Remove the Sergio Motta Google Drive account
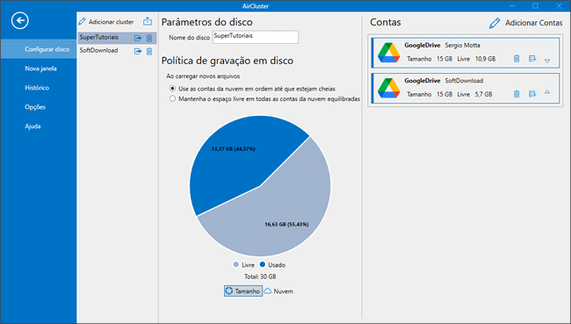This screenshot has width=571, height=324. (x=517, y=59)
